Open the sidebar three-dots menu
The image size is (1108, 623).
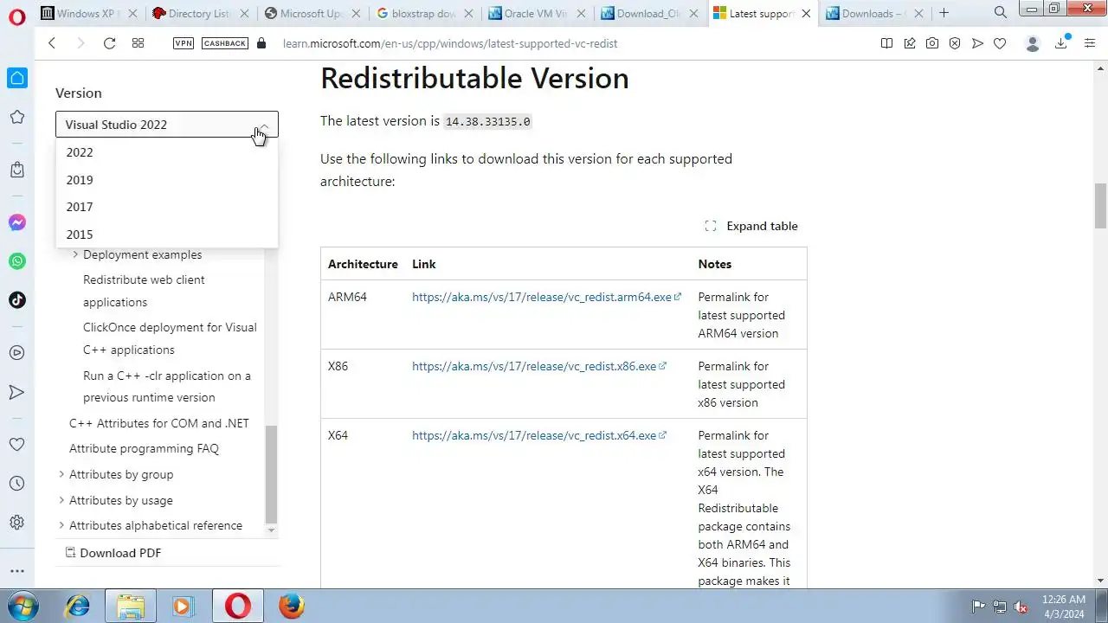point(16,571)
